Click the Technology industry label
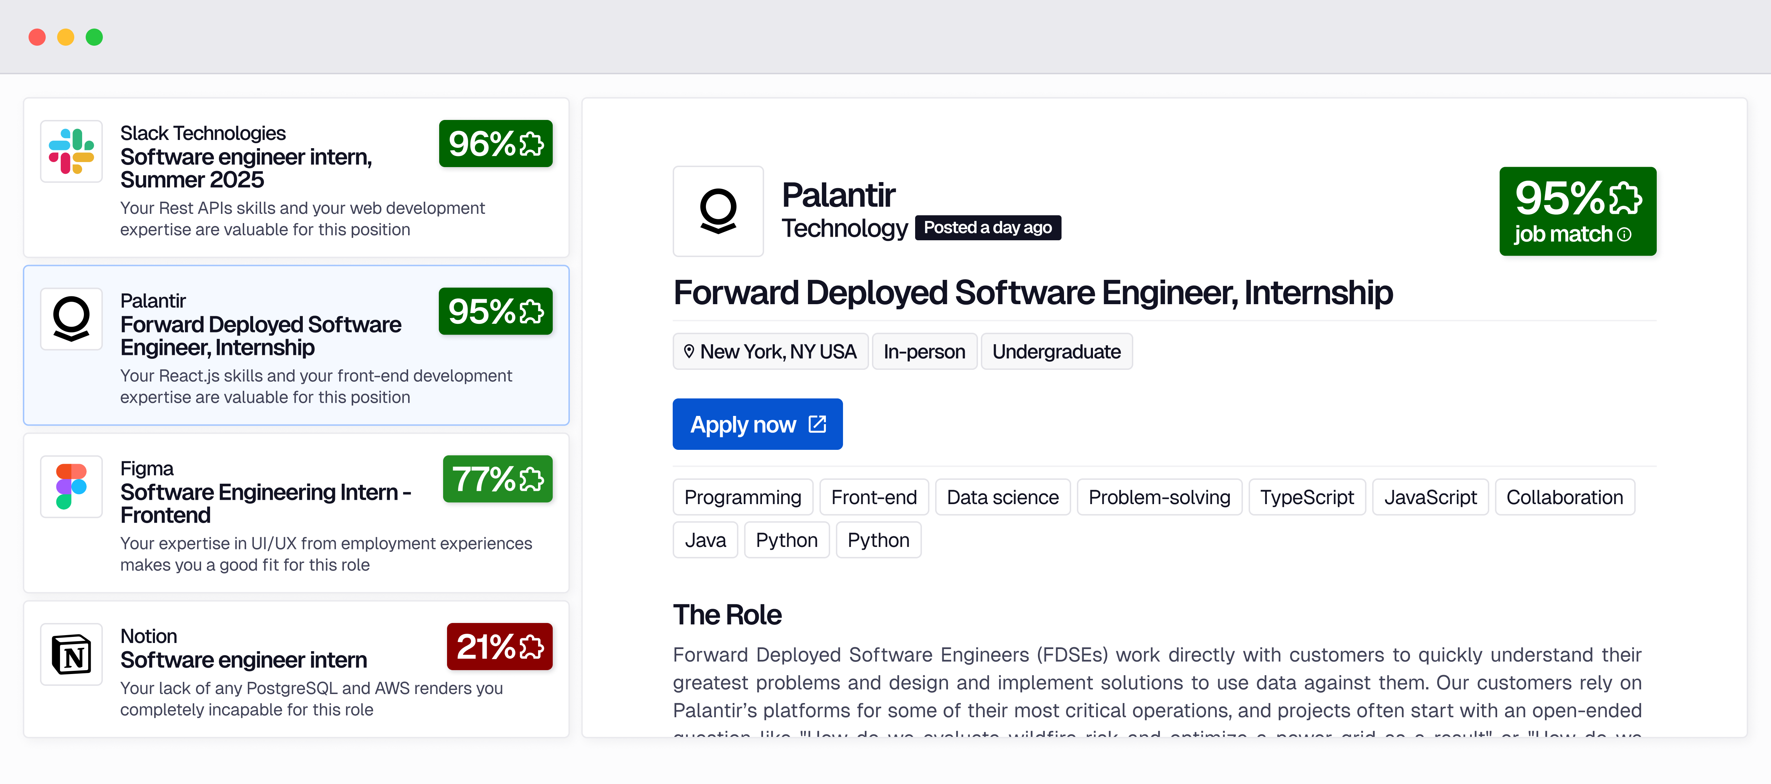 pyautogui.click(x=845, y=228)
